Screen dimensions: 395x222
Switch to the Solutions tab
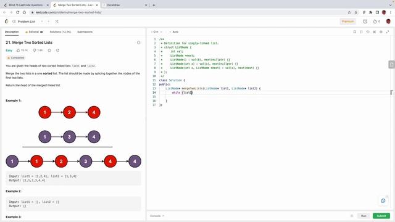(60, 32)
